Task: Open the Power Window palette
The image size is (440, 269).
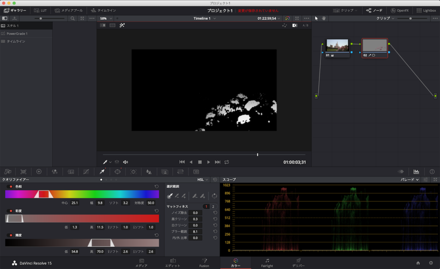Action: (118, 172)
